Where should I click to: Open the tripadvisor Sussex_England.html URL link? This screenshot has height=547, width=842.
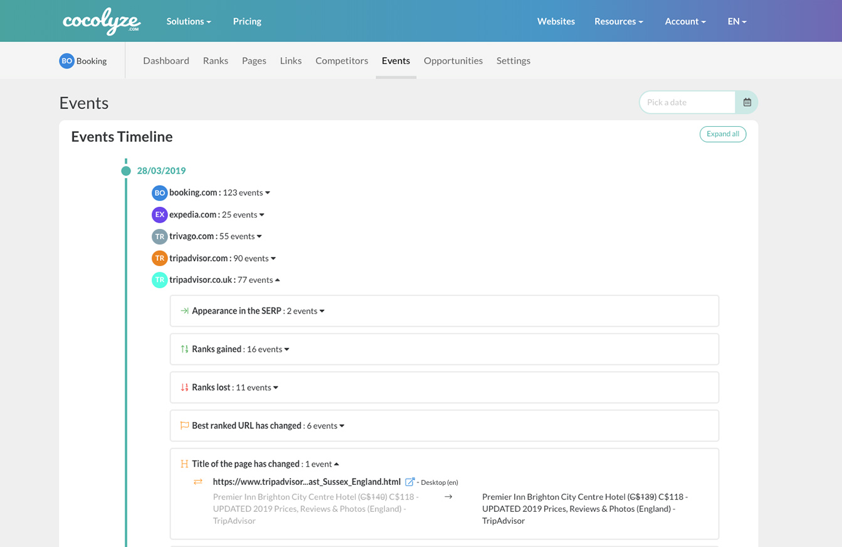(x=307, y=482)
